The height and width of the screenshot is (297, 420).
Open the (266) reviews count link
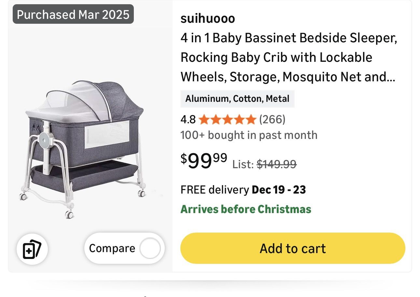point(272,120)
